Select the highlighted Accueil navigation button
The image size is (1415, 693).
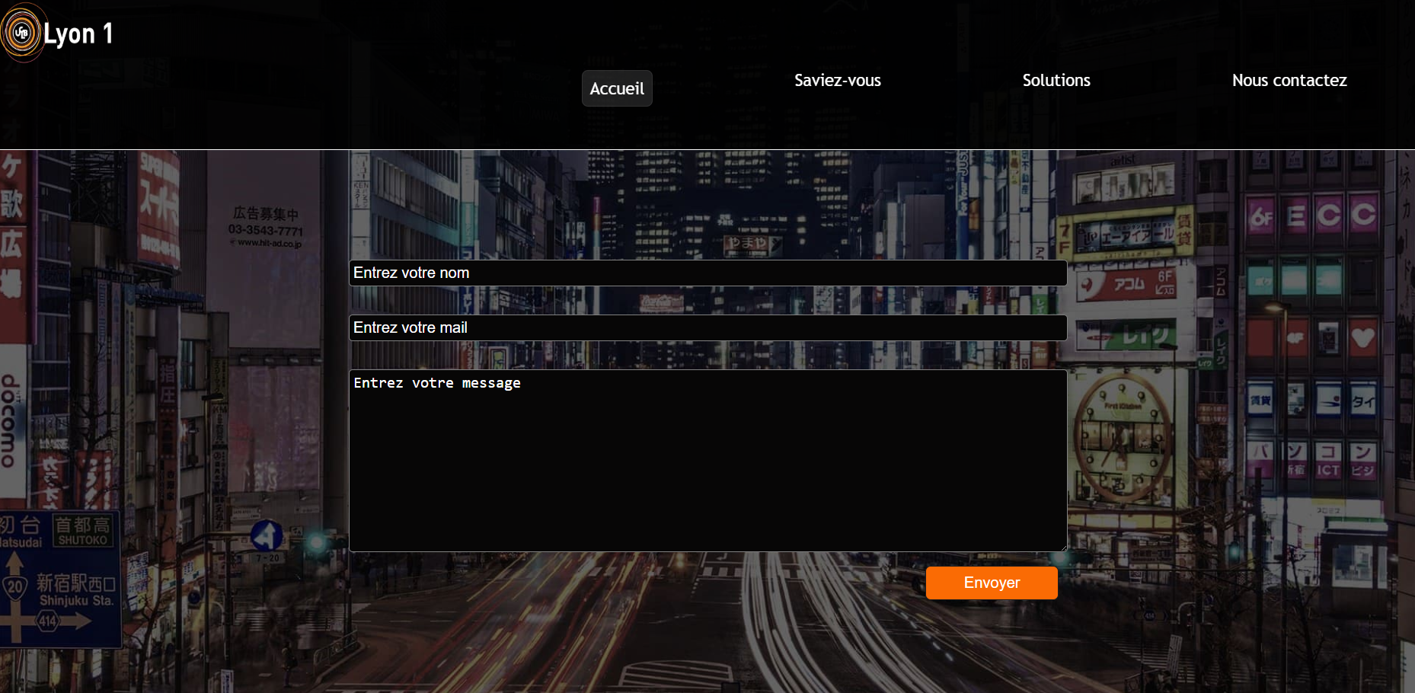click(617, 88)
